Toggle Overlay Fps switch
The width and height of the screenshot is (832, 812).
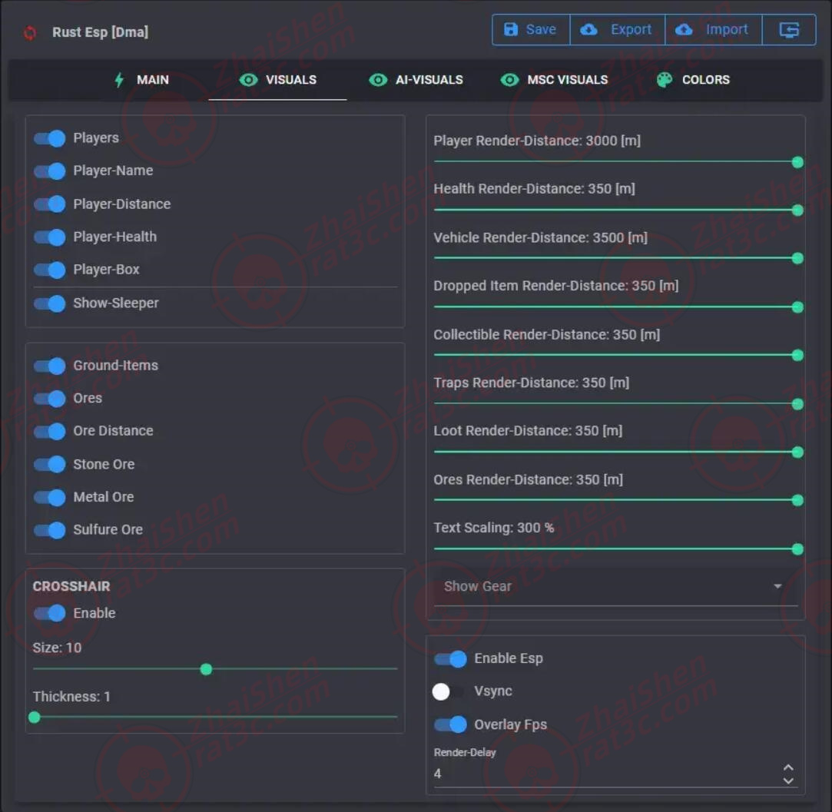(450, 725)
